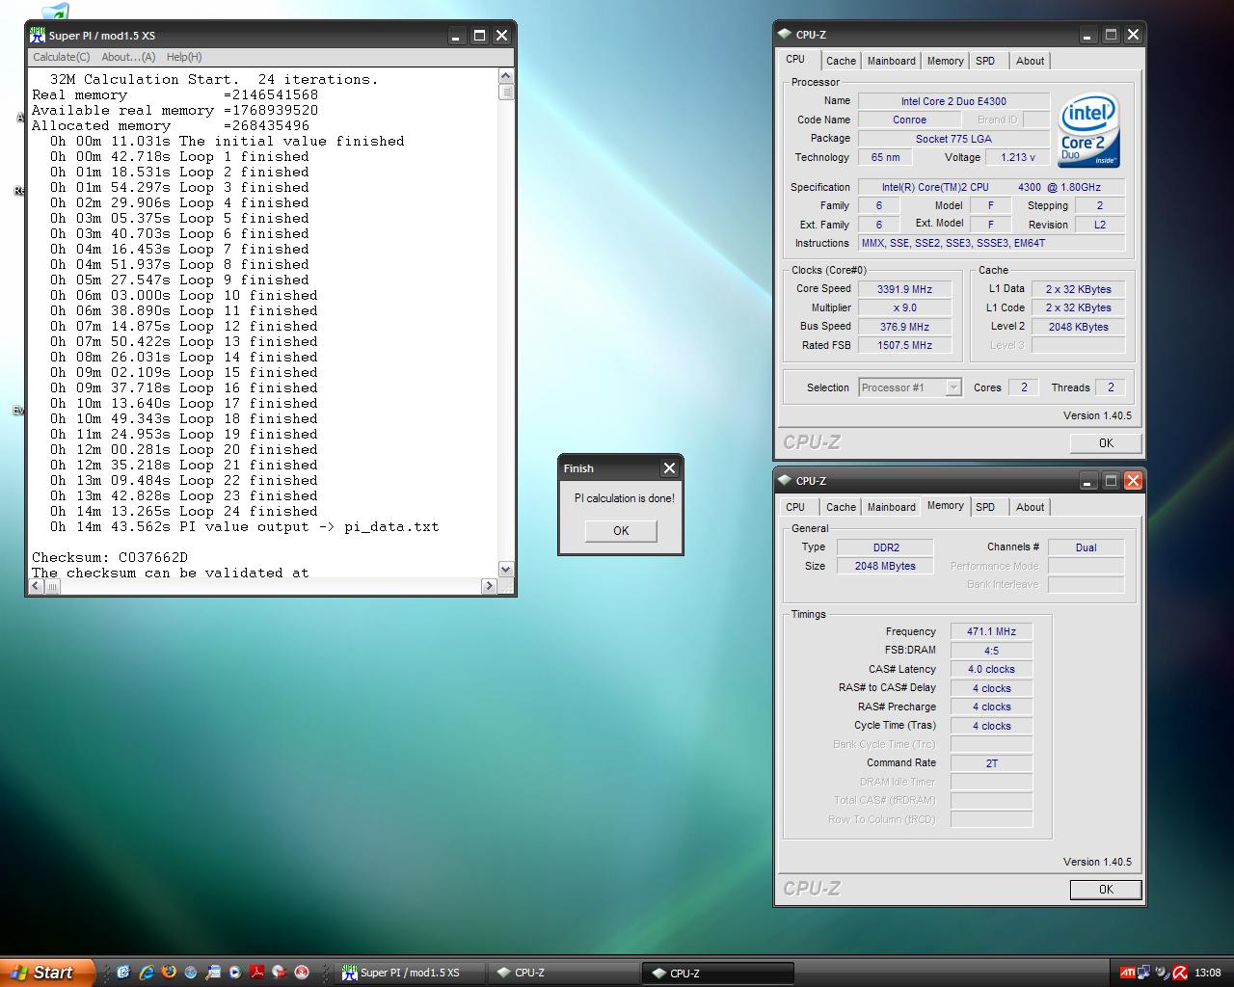
Task: Close the Finish dialog with X
Action: pyautogui.click(x=669, y=468)
